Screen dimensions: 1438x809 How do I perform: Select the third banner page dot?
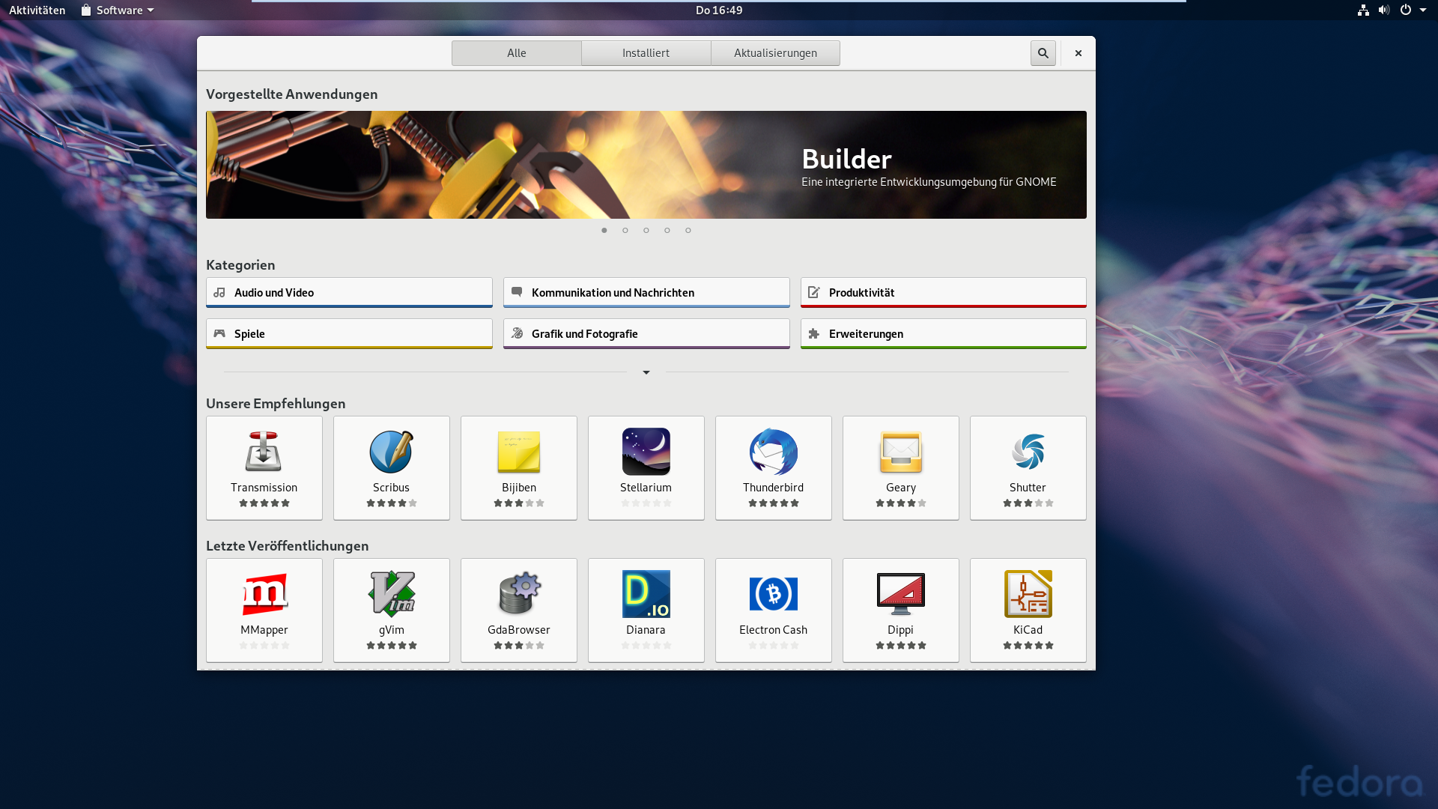coord(646,230)
